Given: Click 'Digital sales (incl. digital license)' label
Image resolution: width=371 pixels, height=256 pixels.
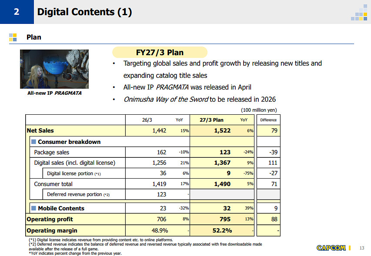Looking at the screenshot, I should coord(75,163).
